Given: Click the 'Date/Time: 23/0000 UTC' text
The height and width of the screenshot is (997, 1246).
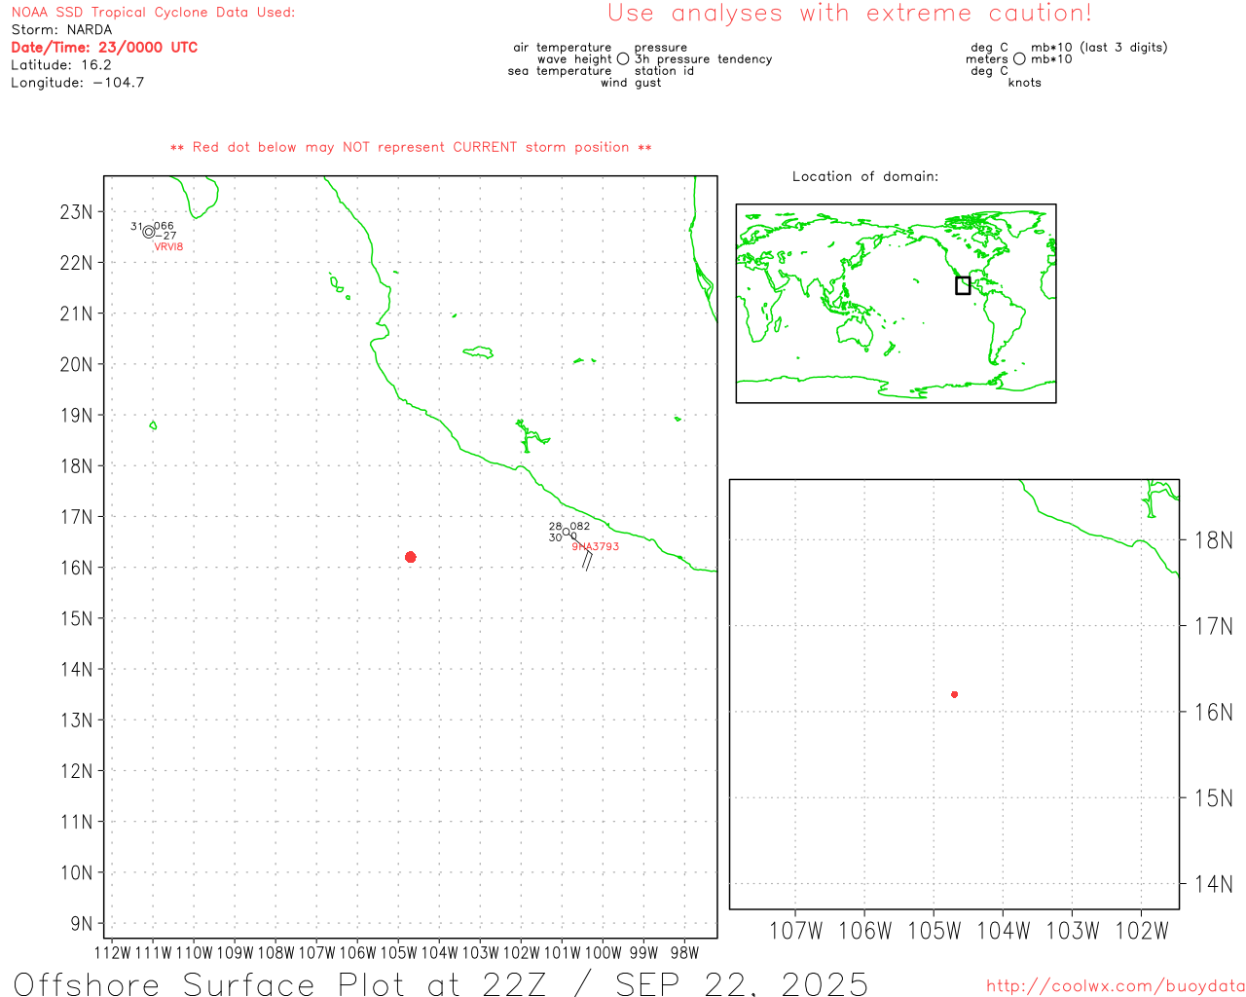Looking at the screenshot, I should (x=104, y=48).
